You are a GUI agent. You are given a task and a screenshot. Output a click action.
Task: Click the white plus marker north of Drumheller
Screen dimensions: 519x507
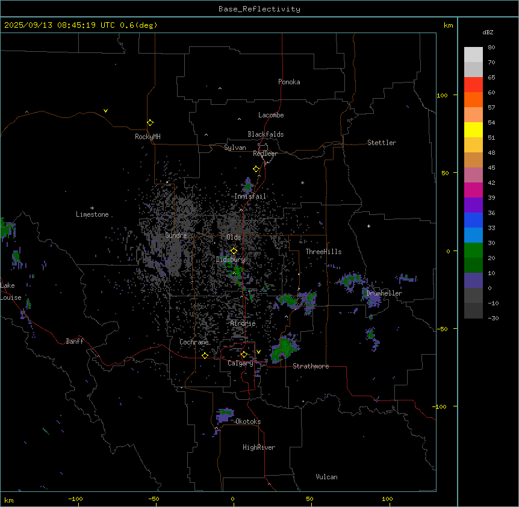click(368, 226)
